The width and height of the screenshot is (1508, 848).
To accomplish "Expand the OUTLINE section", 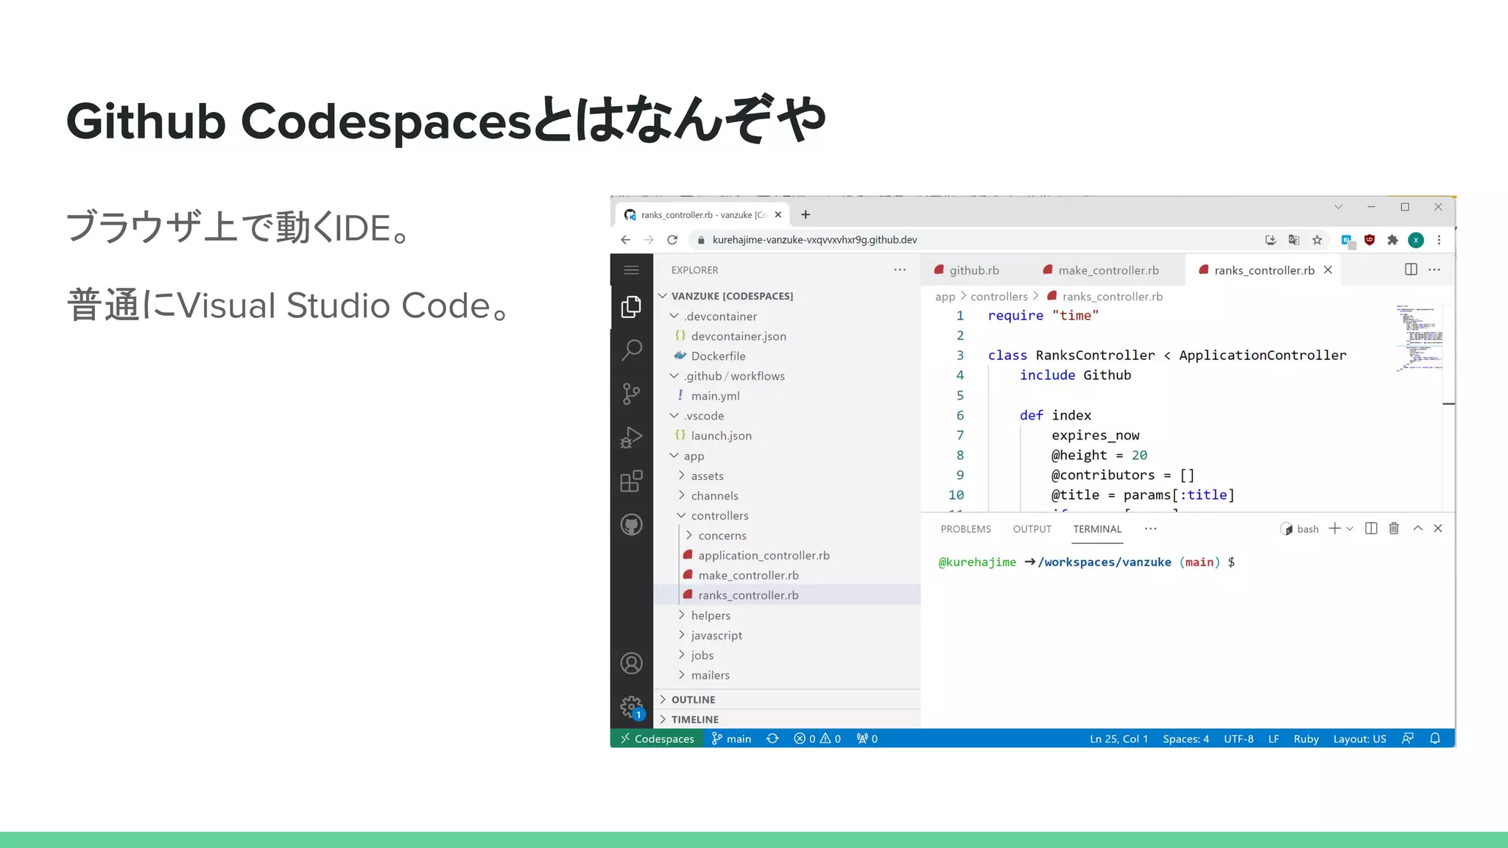I will pyautogui.click(x=787, y=699).
